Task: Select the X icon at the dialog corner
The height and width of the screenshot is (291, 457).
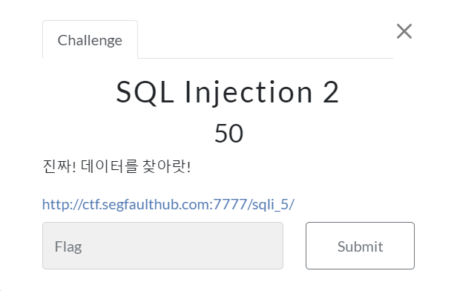Action: coord(404,31)
